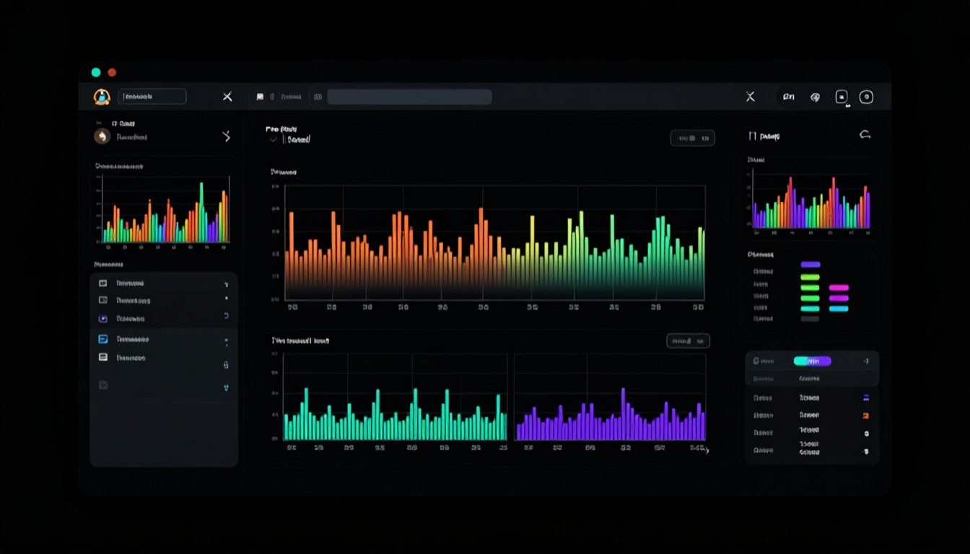Click the X icon in the right toolbar
This screenshot has width=970, height=554.
[x=750, y=97]
